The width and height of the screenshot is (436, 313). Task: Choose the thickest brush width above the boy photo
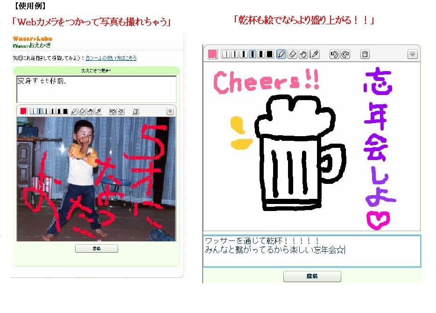(x=65, y=111)
